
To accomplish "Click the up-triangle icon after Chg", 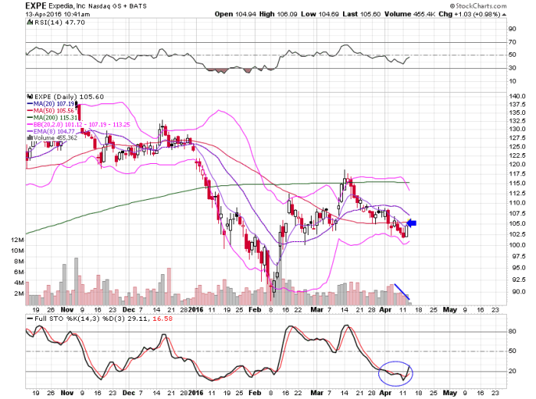I will [x=504, y=15].
